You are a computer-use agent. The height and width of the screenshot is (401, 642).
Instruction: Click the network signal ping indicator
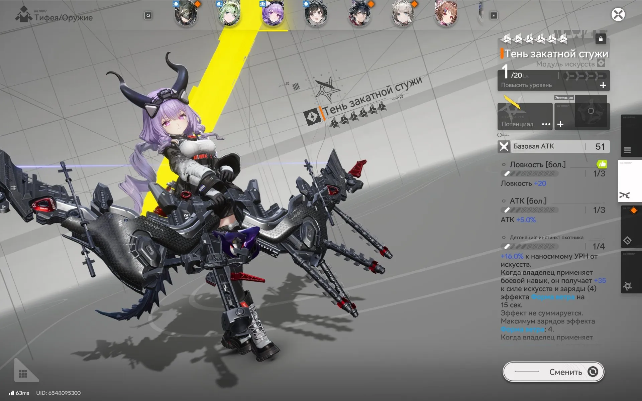(x=11, y=393)
